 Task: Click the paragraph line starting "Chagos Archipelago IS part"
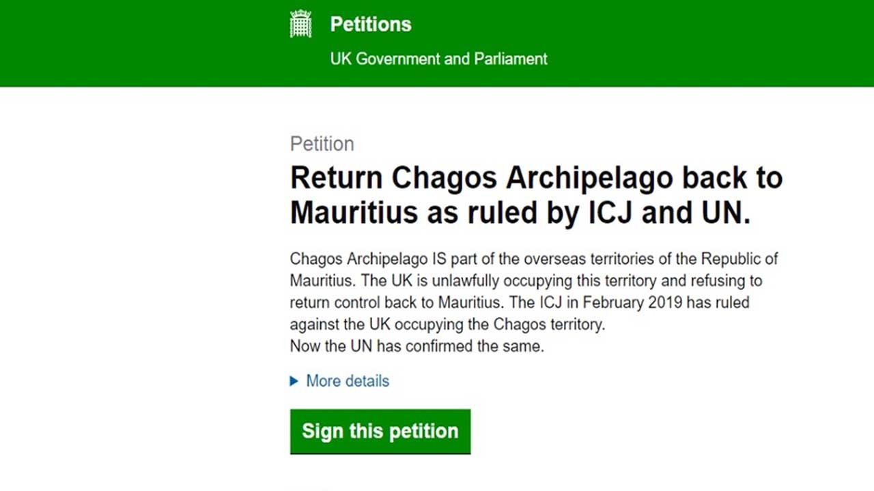pyautogui.click(x=534, y=259)
